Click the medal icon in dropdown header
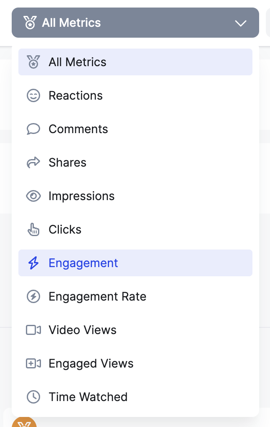Viewport: 270px width, 427px height. (x=30, y=23)
